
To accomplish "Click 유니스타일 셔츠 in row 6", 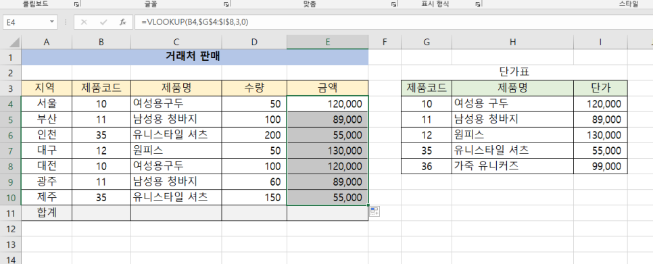I will coord(176,135).
